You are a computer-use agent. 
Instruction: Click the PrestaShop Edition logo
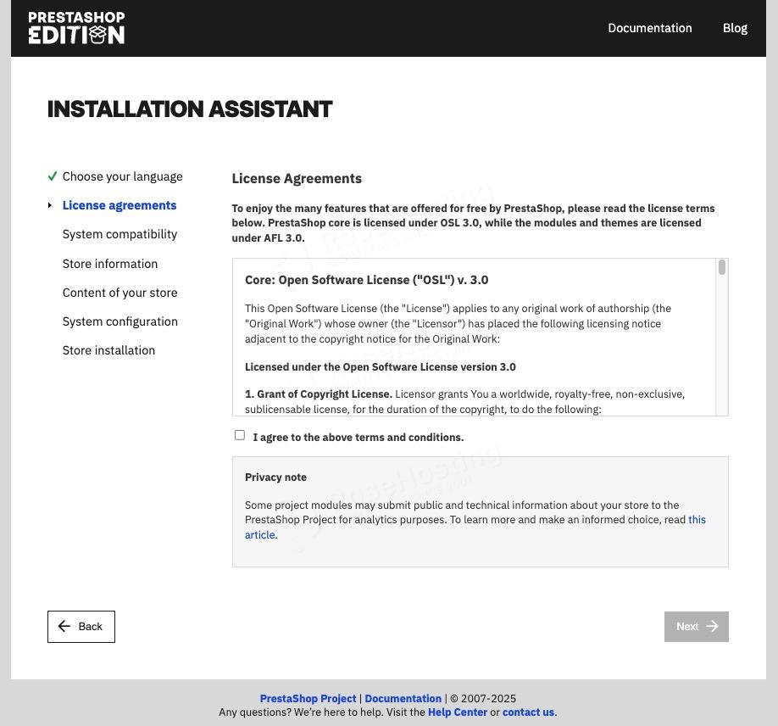click(76, 28)
